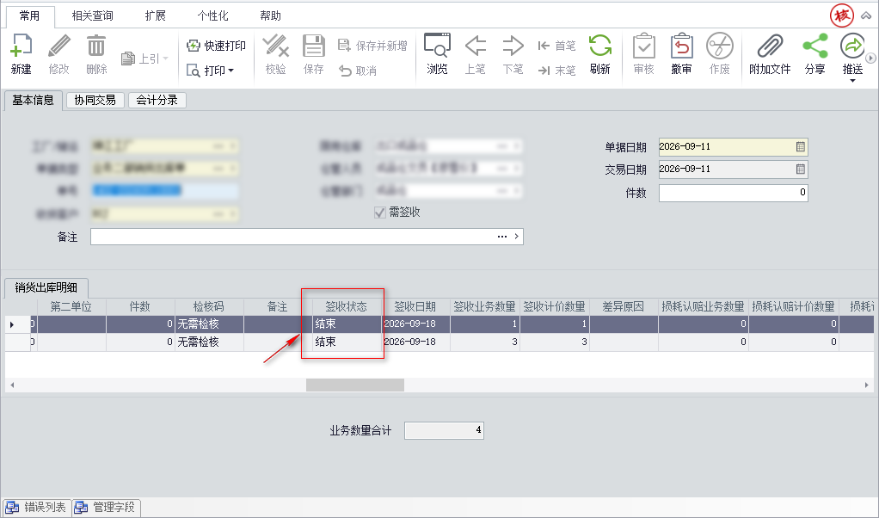Open 附加文件 paperclip attachments
This screenshot has width=879, height=518.
pos(771,54)
